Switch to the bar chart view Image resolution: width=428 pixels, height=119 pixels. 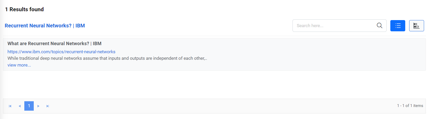[x=416, y=26]
